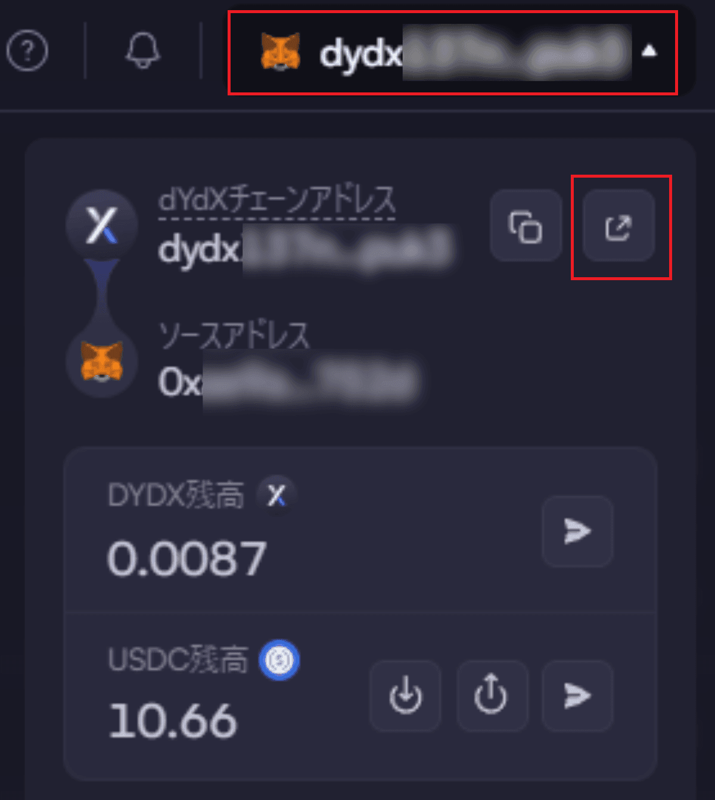Open the help question mark icon
This screenshot has width=715, height=800.
coord(27,51)
